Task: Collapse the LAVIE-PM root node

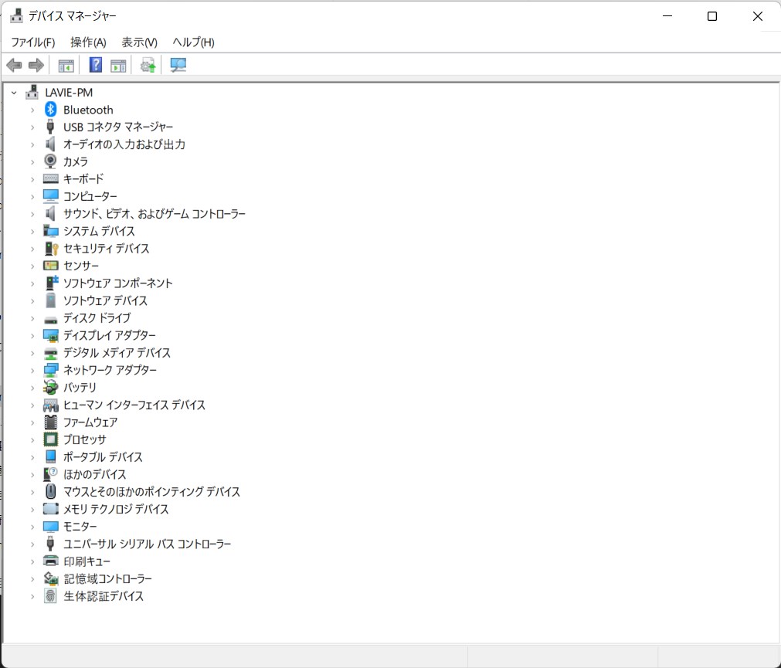Action: click(x=14, y=93)
